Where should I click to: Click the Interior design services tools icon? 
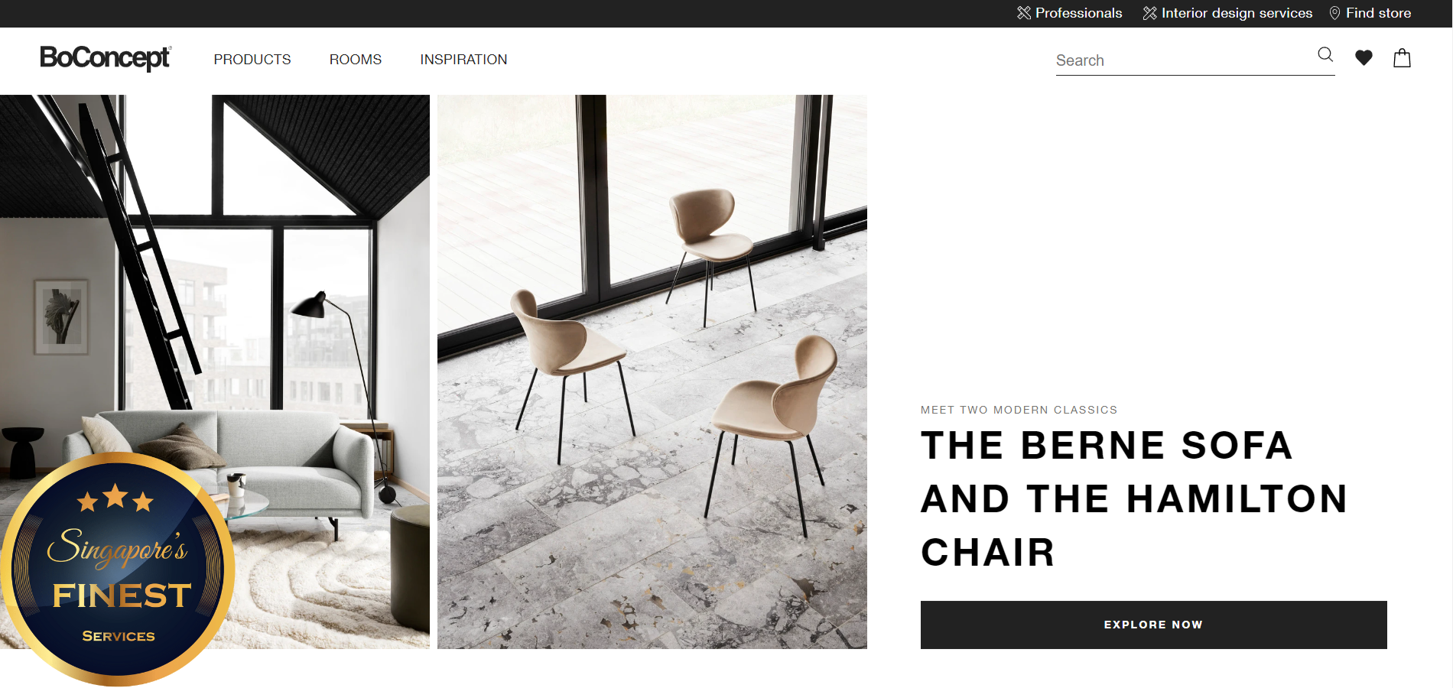point(1149,13)
